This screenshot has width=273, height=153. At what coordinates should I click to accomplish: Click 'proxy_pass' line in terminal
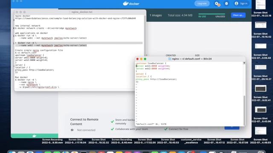coord(156,79)
